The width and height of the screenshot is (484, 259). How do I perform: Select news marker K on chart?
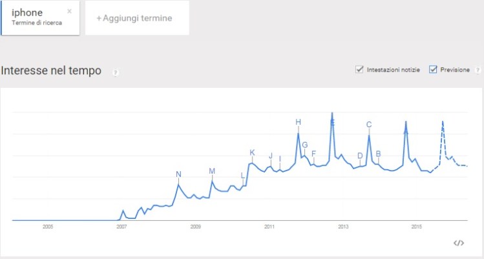[x=252, y=152]
